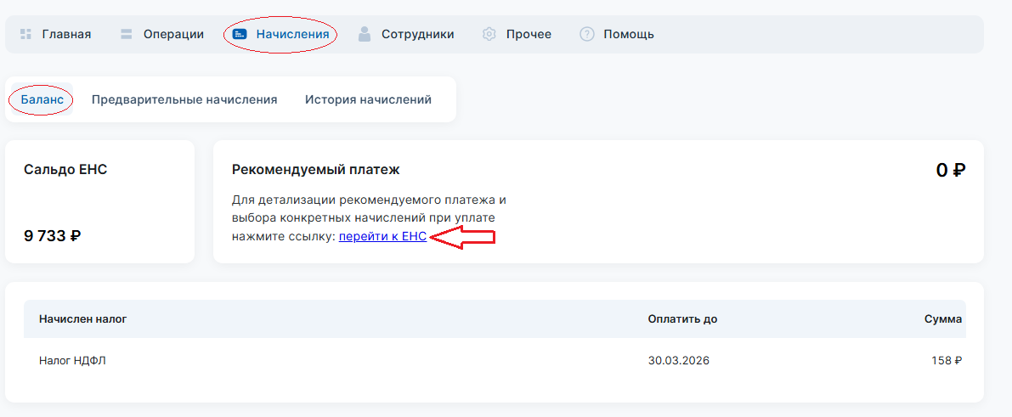The image size is (1012, 417).
Task: Open the Прочее menu label
Action: coord(529,34)
